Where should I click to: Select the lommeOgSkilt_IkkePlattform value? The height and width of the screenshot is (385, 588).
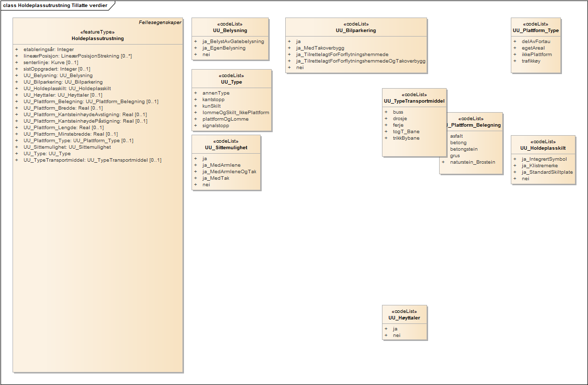click(236, 113)
